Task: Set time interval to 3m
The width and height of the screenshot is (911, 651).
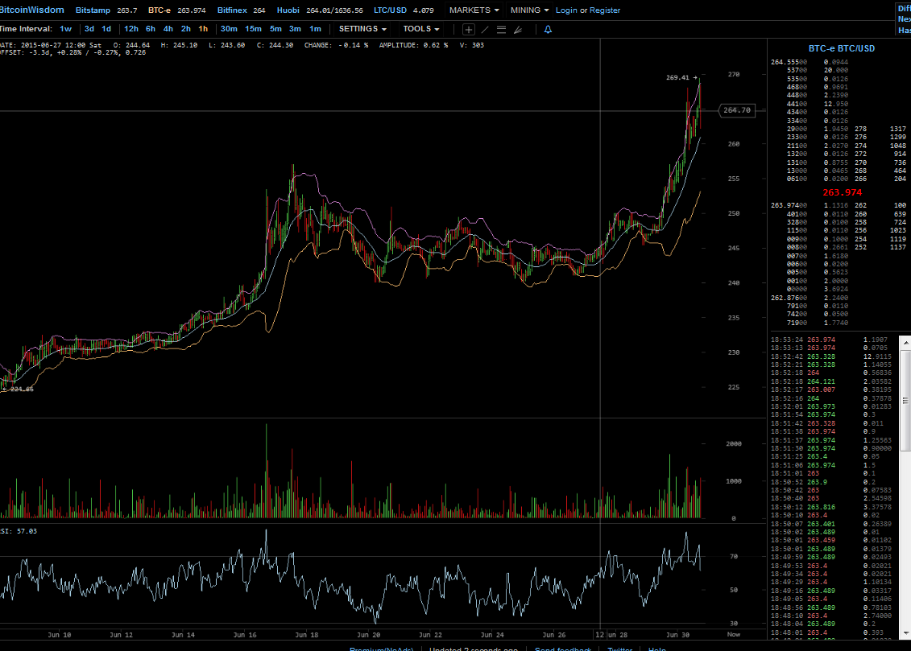Action: tap(295, 28)
